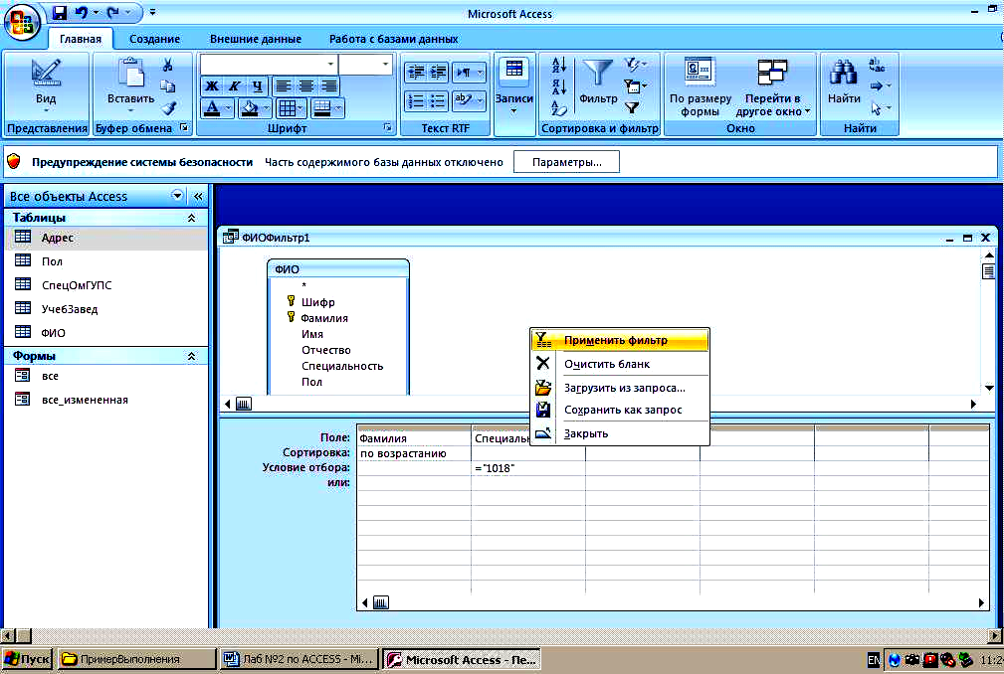Choose Применить фильтр from context menu
Screen dimensions: 1004x674
point(620,340)
